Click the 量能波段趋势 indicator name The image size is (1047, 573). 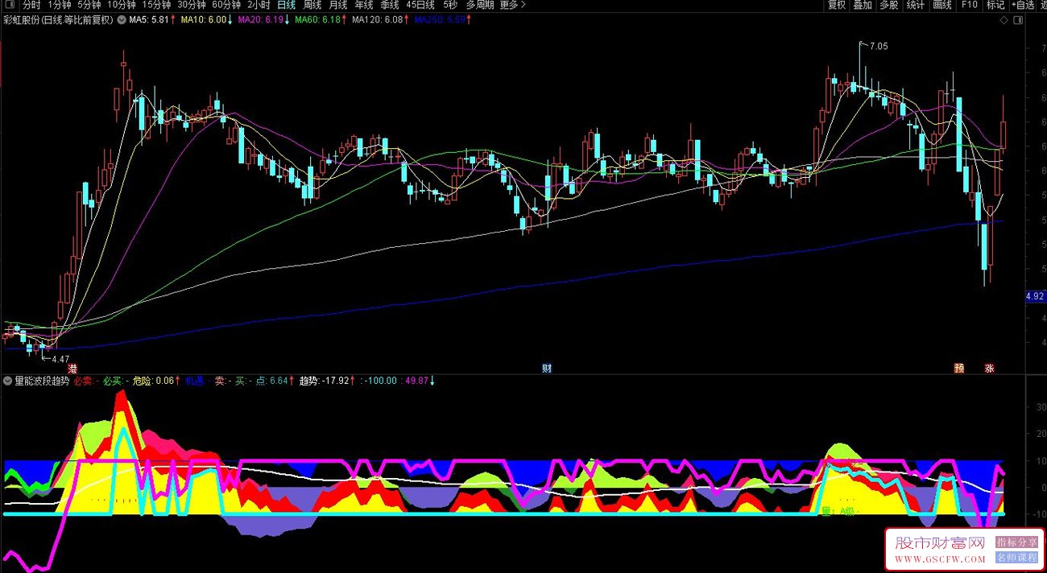(42, 381)
